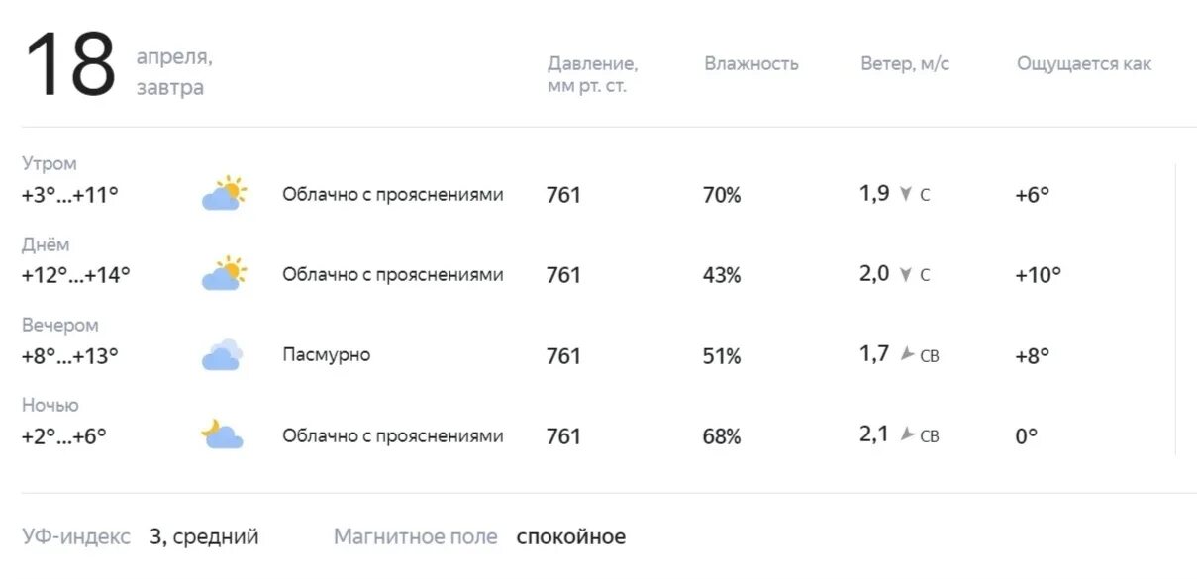Image resolution: width=1197 pixels, height=579 pixels.
Task: Click the Магнитное поле label
Action: [x=416, y=537]
